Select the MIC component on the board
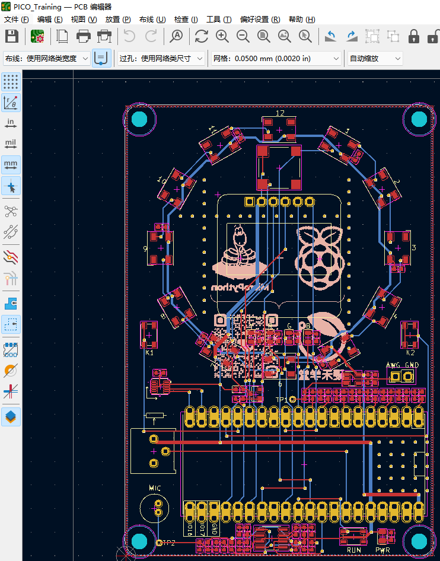Image resolution: width=440 pixels, height=561 pixels. [x=155, y=508]
